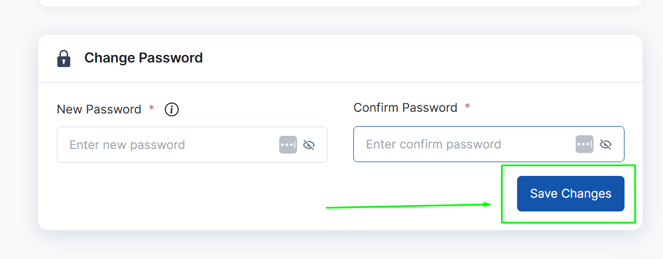Click the Confirm Password field label
The width and height of the screenshot is (663, 259).
pyautogui.click(x=405, y=108)
